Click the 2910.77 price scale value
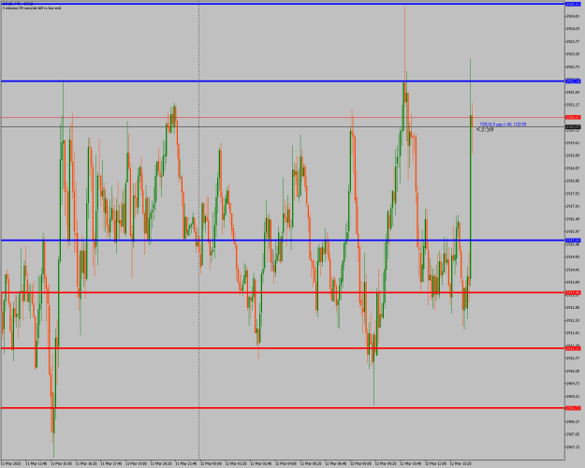The width and height of the screenshot is (585, 468). click(573, 358)
